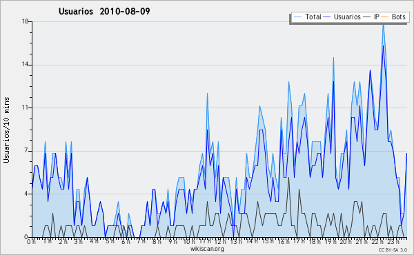Click the x-axis label 11 h
The width and height of the screenshot is (414, 255).
205,241
